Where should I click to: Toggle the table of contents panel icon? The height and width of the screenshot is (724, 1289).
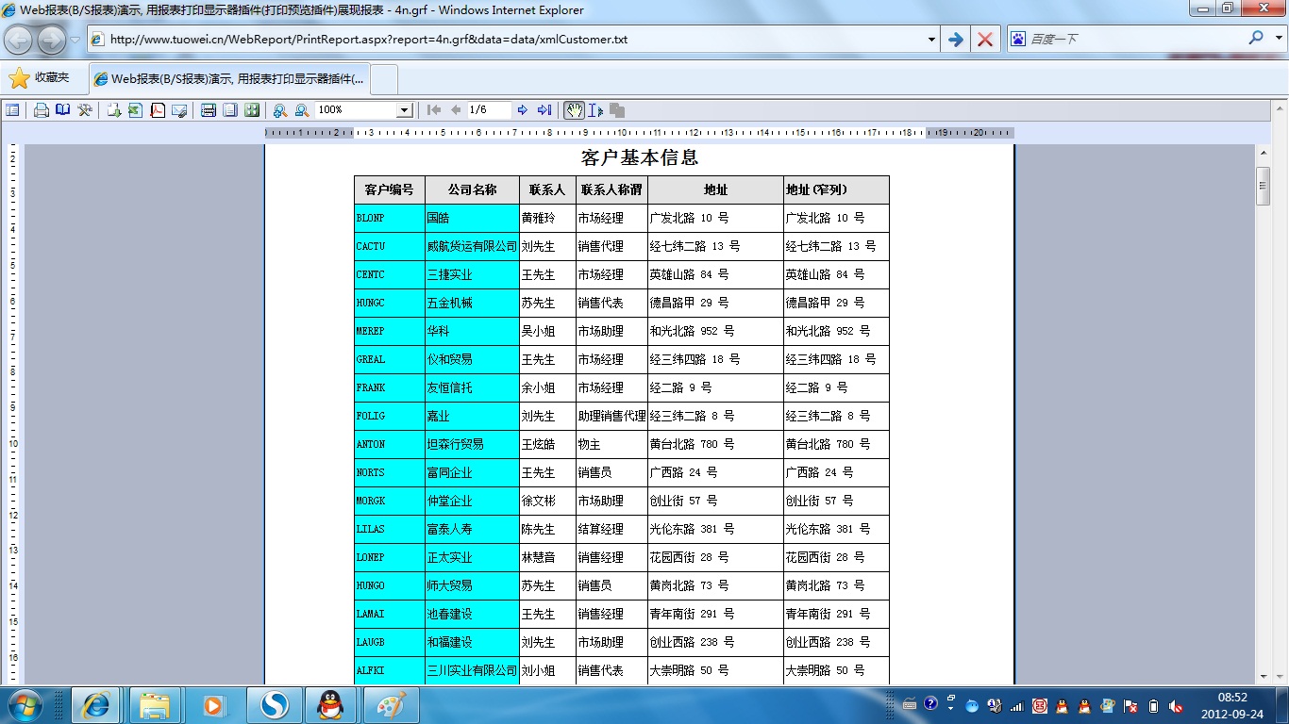pyautogui.click(x=12, y=110)
